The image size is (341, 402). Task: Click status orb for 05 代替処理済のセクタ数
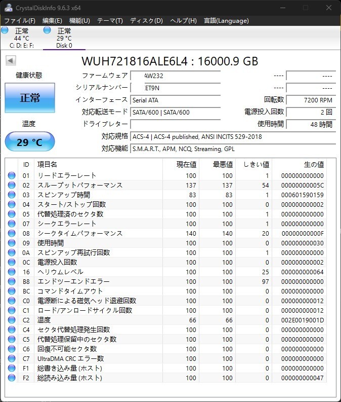(12, 214)
